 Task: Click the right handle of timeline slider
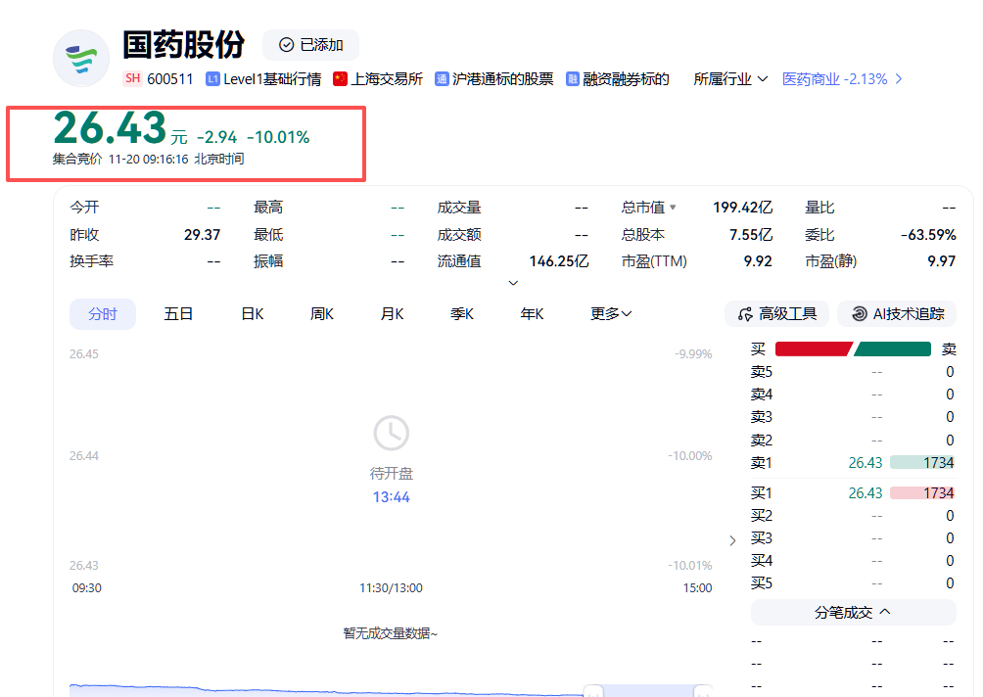[703, 691]
